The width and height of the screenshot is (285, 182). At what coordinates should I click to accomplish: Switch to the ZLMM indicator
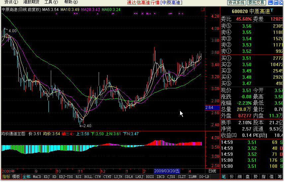coord(192,177)
